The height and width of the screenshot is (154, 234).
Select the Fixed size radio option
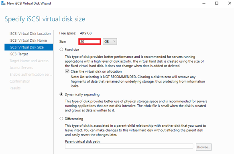[x=61, y=49]
